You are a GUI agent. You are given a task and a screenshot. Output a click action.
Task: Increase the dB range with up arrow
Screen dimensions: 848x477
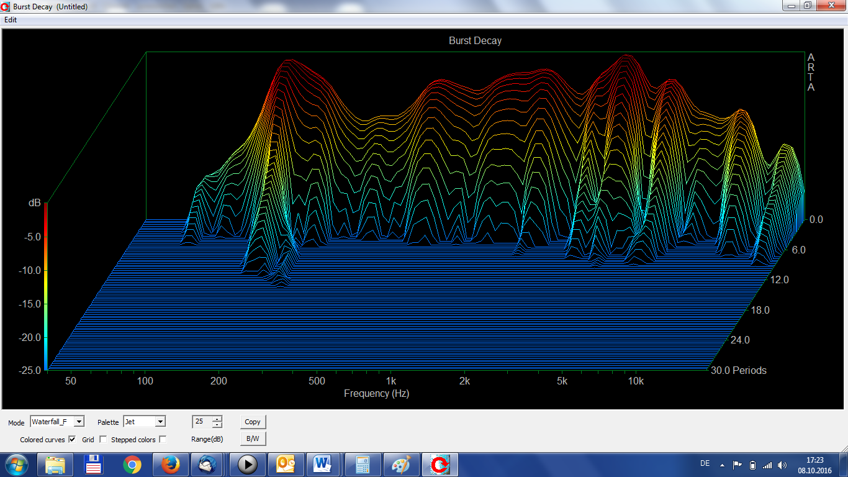click(x=217, y=419)
